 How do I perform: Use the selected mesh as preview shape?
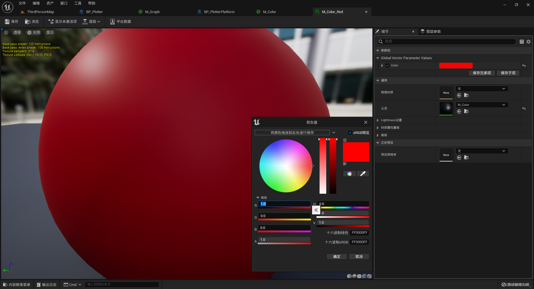coord(369,276)
